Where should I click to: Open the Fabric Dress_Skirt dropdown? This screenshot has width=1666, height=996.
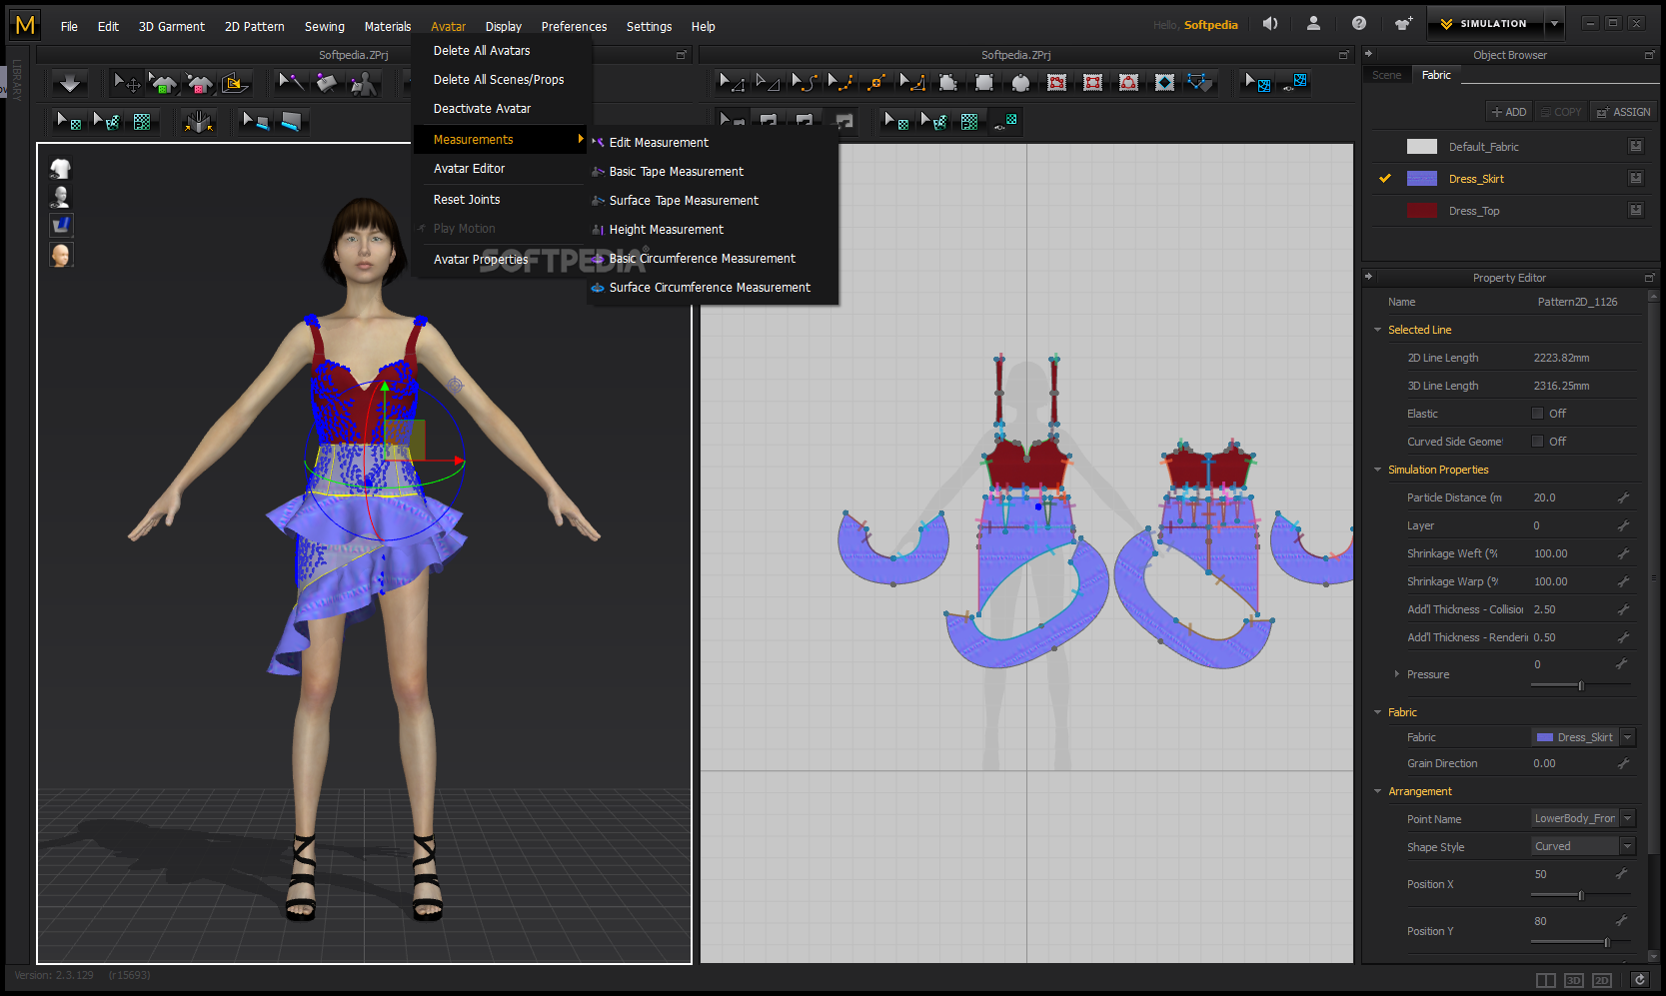1628,737
